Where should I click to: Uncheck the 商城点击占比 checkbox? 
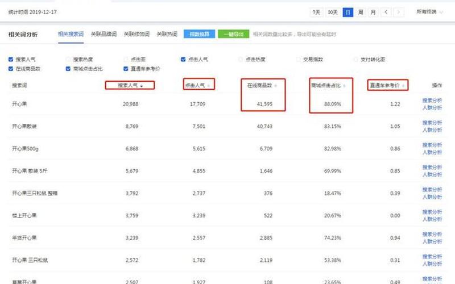(68, 69)
